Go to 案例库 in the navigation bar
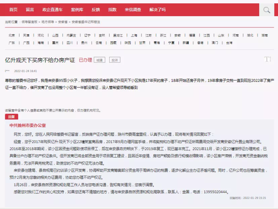This screenshot has width=278, height=209. (x=77, y=9)
